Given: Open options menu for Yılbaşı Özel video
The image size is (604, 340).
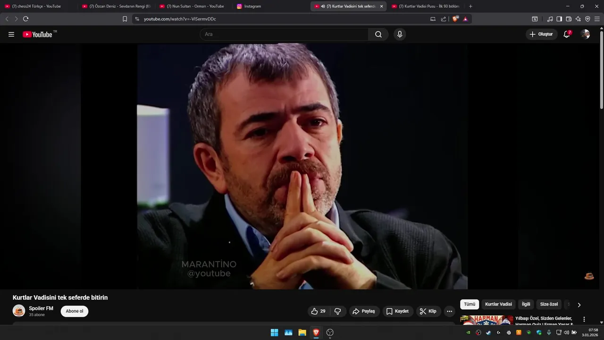Looking at the screenshot, I should (584, 319).
